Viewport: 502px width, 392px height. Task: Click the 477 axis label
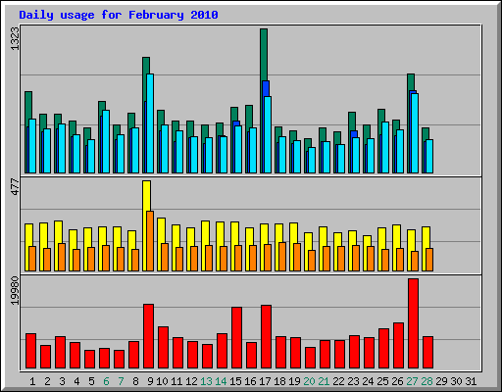tap(15, 186)
